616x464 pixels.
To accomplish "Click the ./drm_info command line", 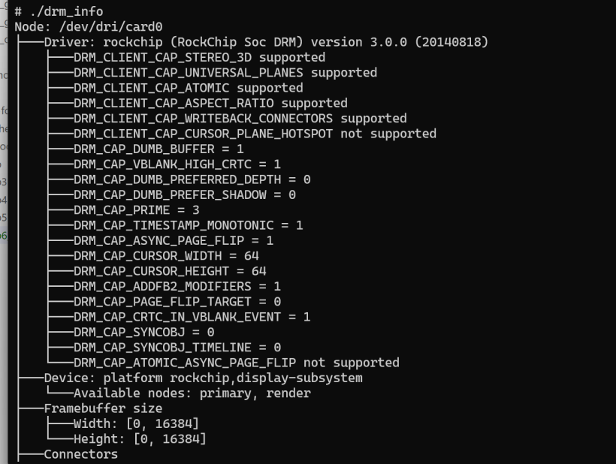I will [59, 11].
